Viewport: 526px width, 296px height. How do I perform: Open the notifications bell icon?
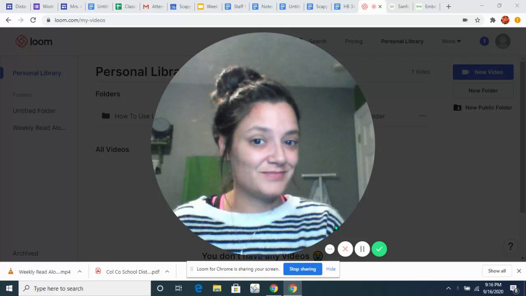point(484,41)
